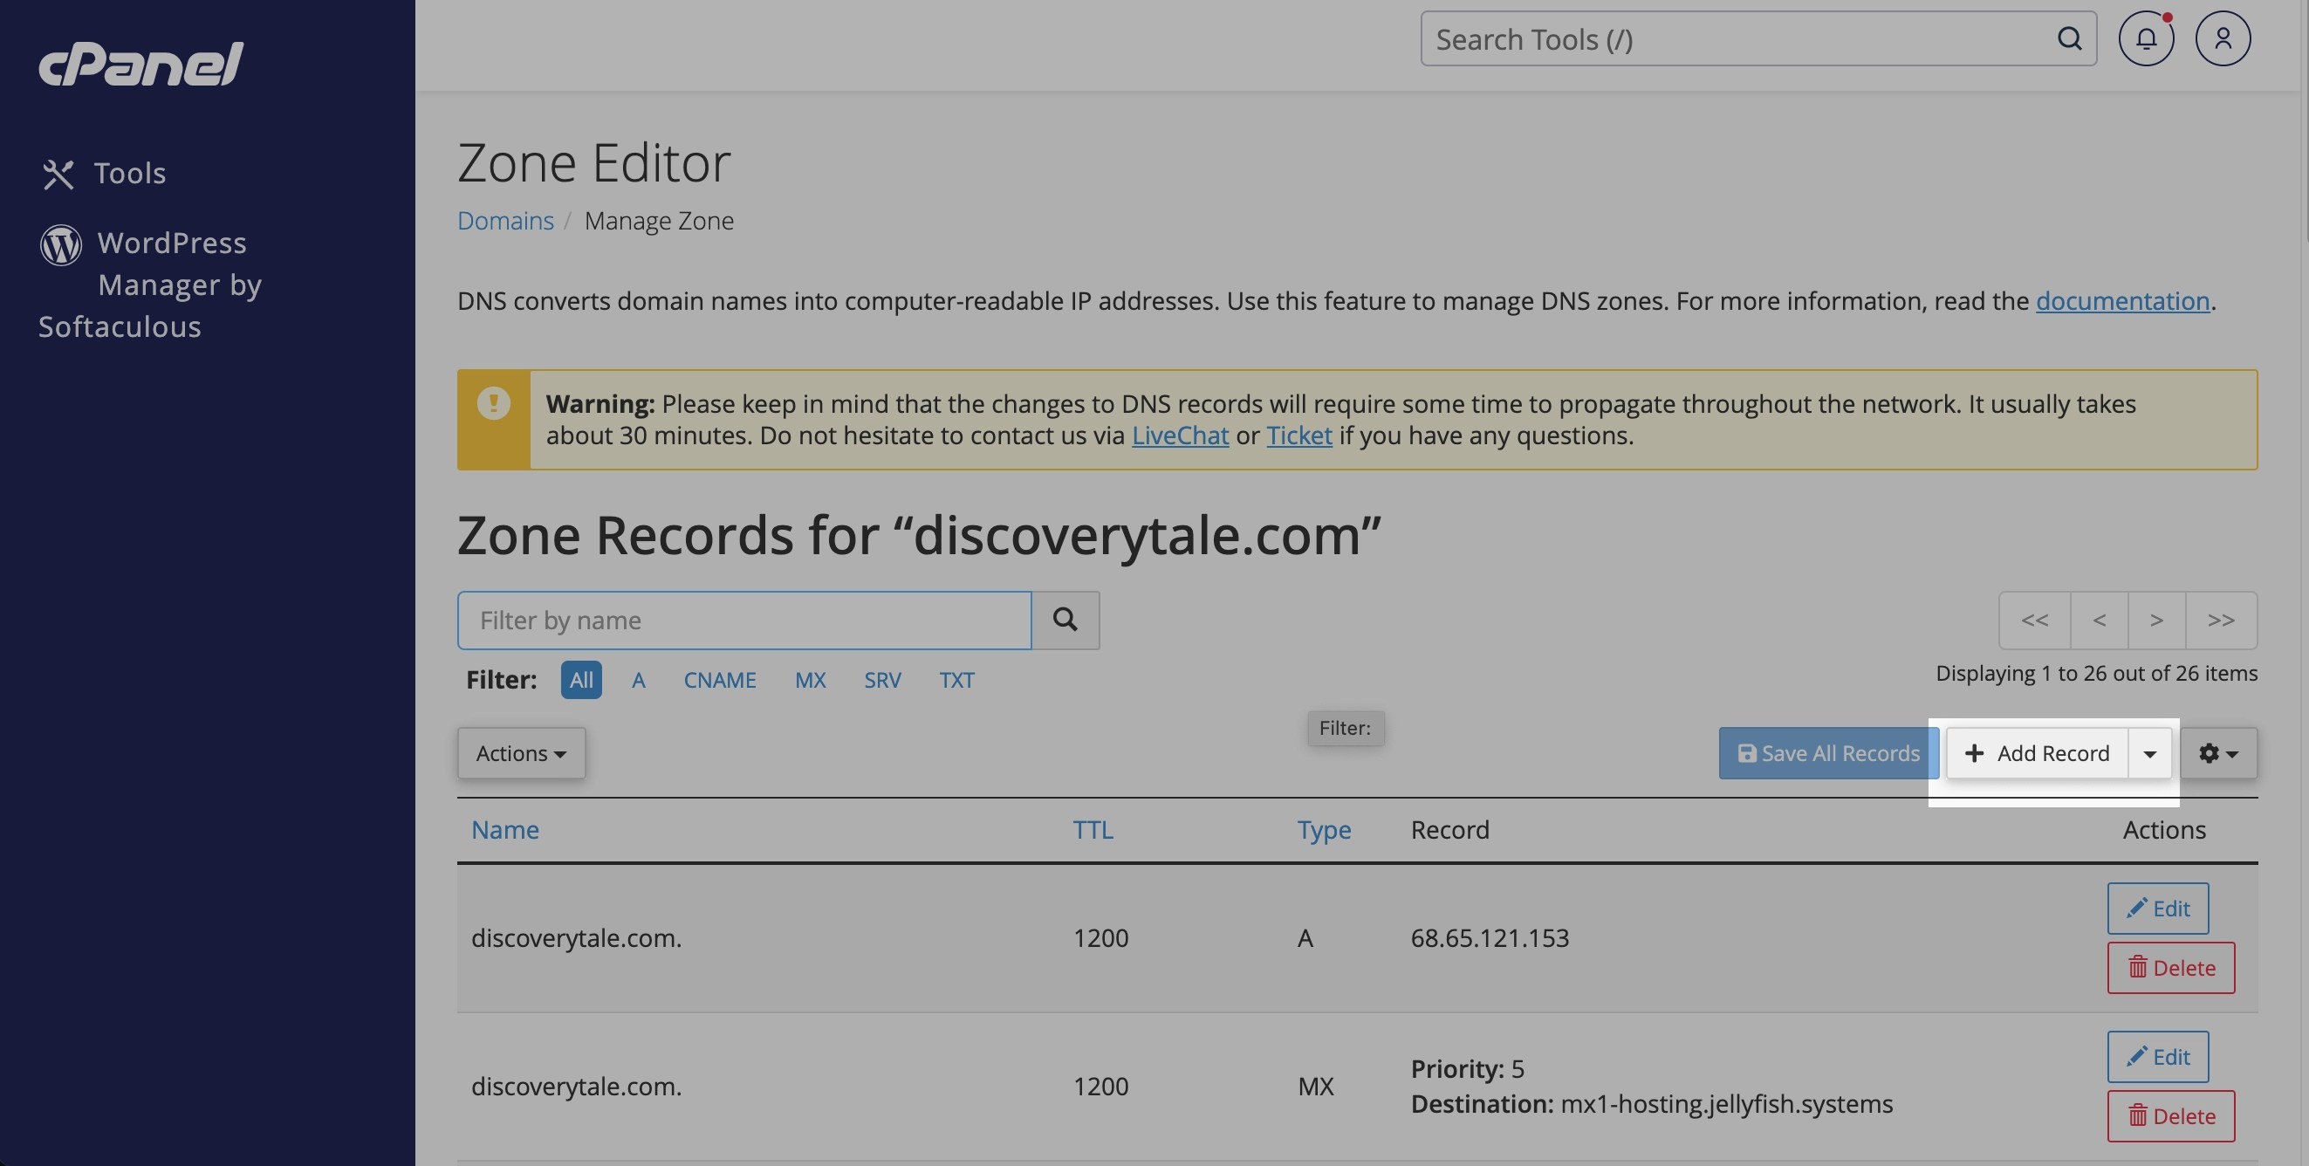Filter records by TXT type

pos(956,680)
